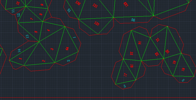The height and width of the screenshot is (100, 196).
Task: Select the cyan 56 tab label
Action: (x=133, y=20)
